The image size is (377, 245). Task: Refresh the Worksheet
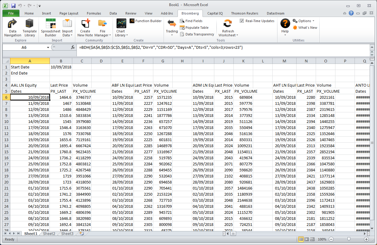(228, 28)
